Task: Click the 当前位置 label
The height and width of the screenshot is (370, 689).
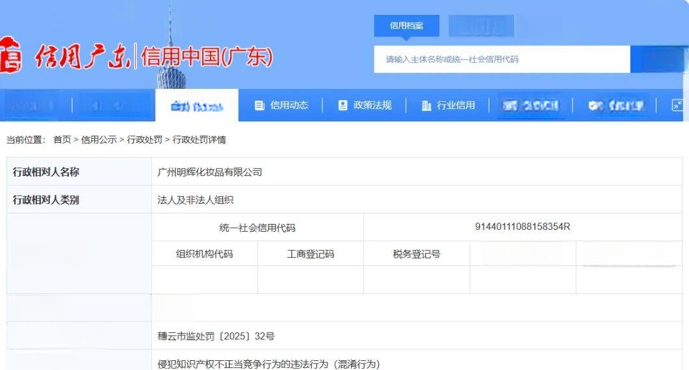Action: 26,140
